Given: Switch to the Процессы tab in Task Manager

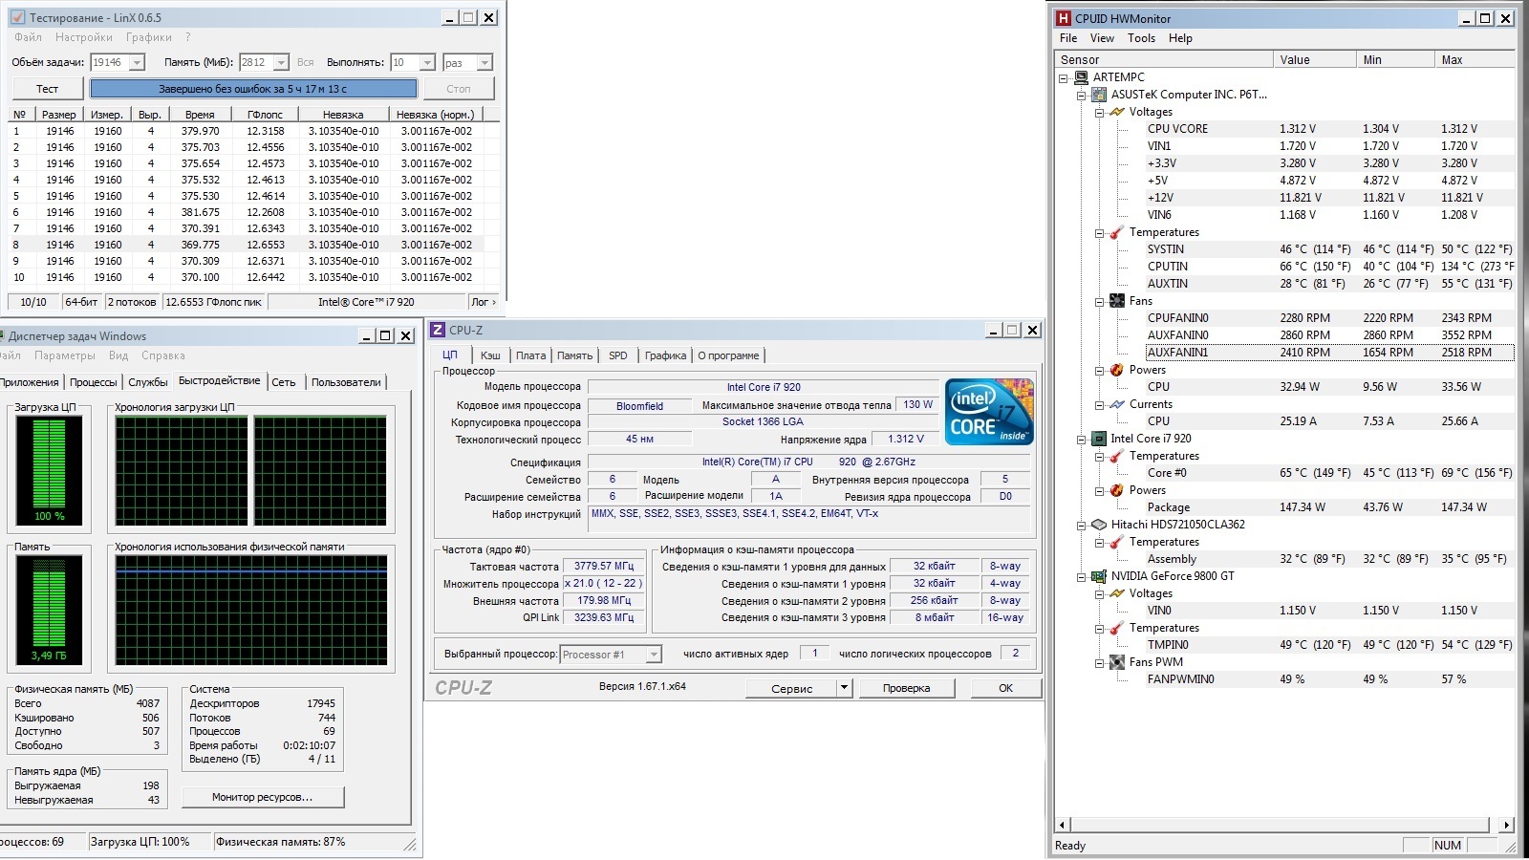Looking at the screenshot, I should tap(94, 382).
